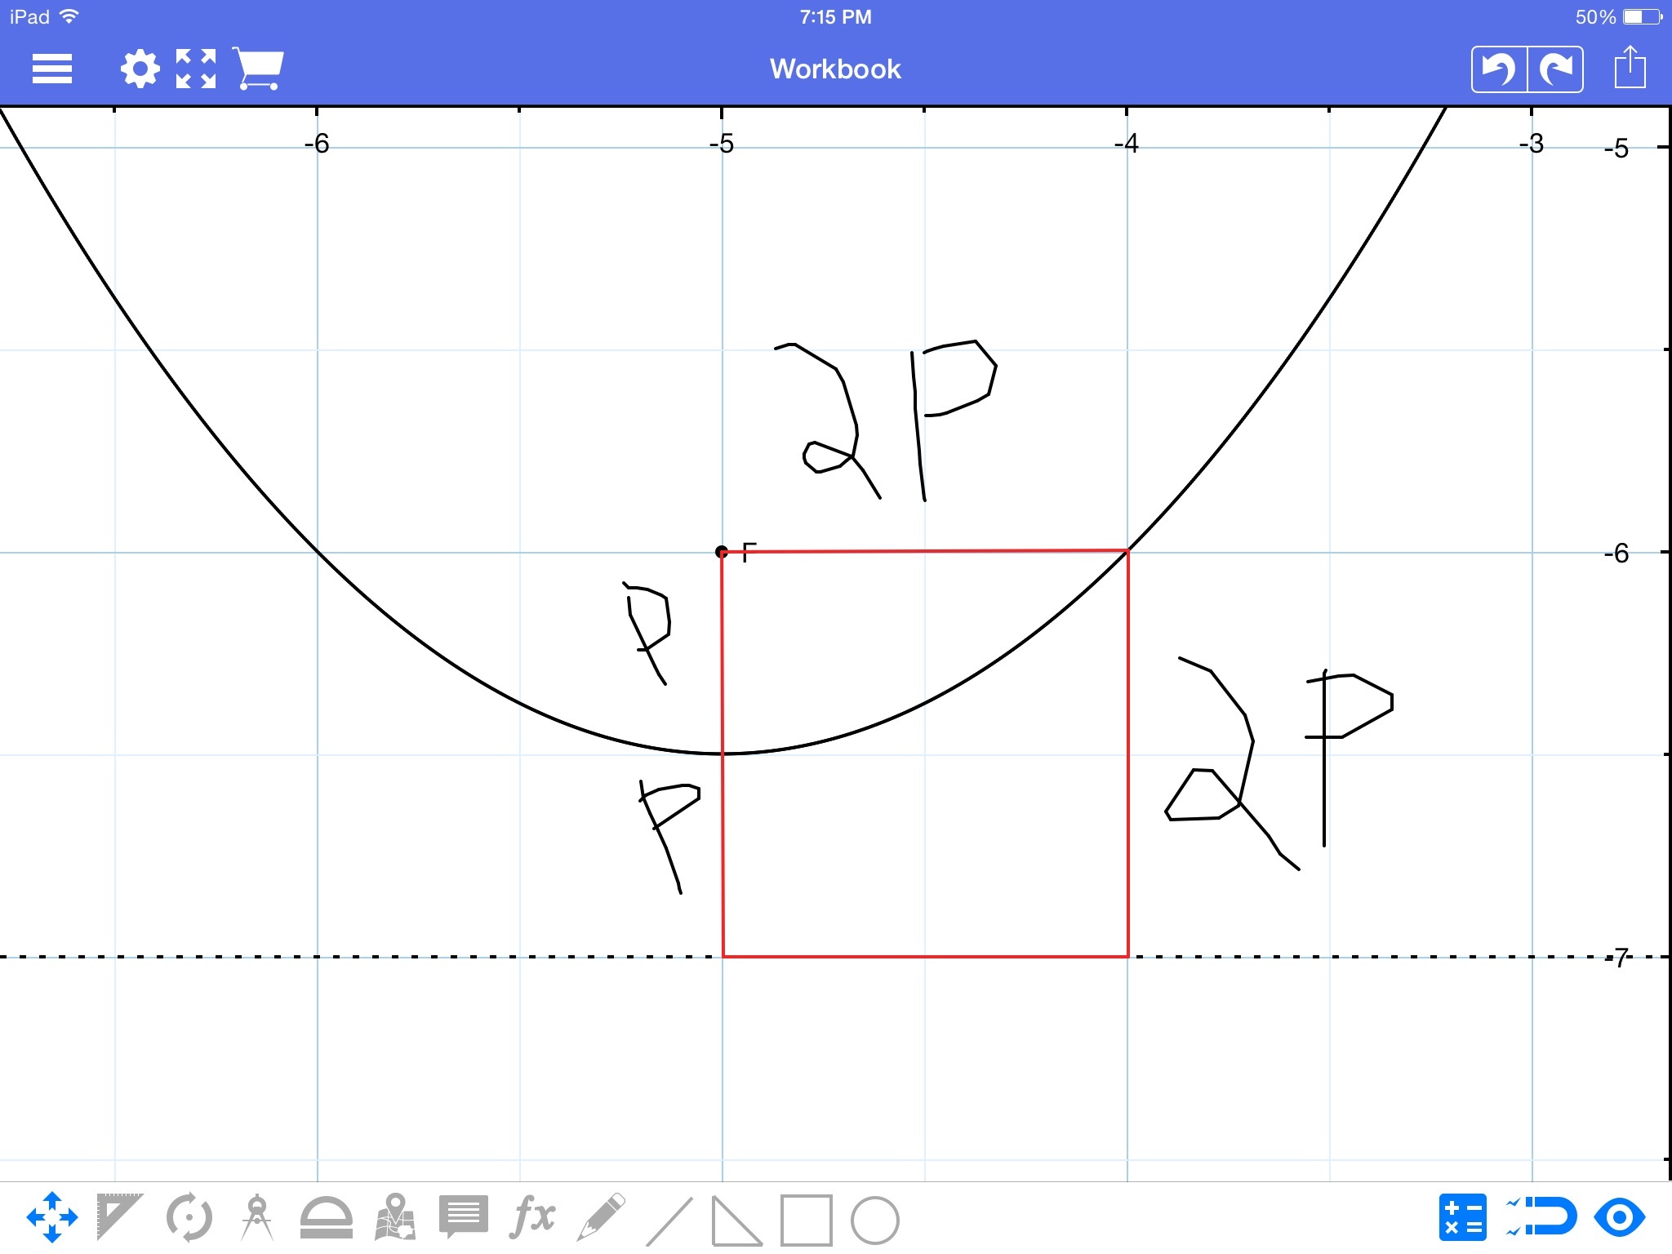Open the fx function editor
This screenshot has width=1672, height=1254.
tap(532, 1216)
